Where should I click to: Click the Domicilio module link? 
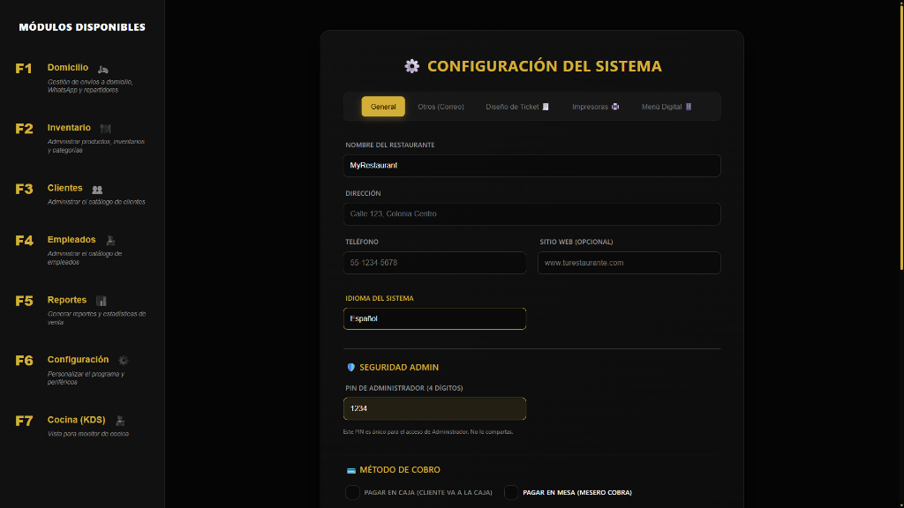point(69,67)
